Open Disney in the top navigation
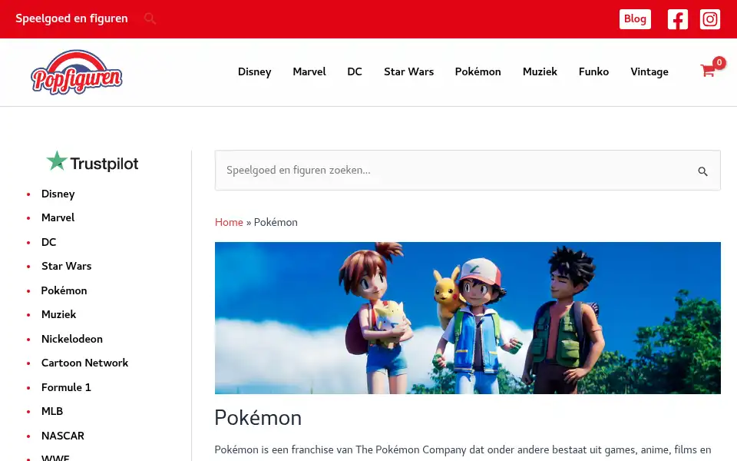The width and height of the screenshot is (737, 461). [x=254, y=71]
